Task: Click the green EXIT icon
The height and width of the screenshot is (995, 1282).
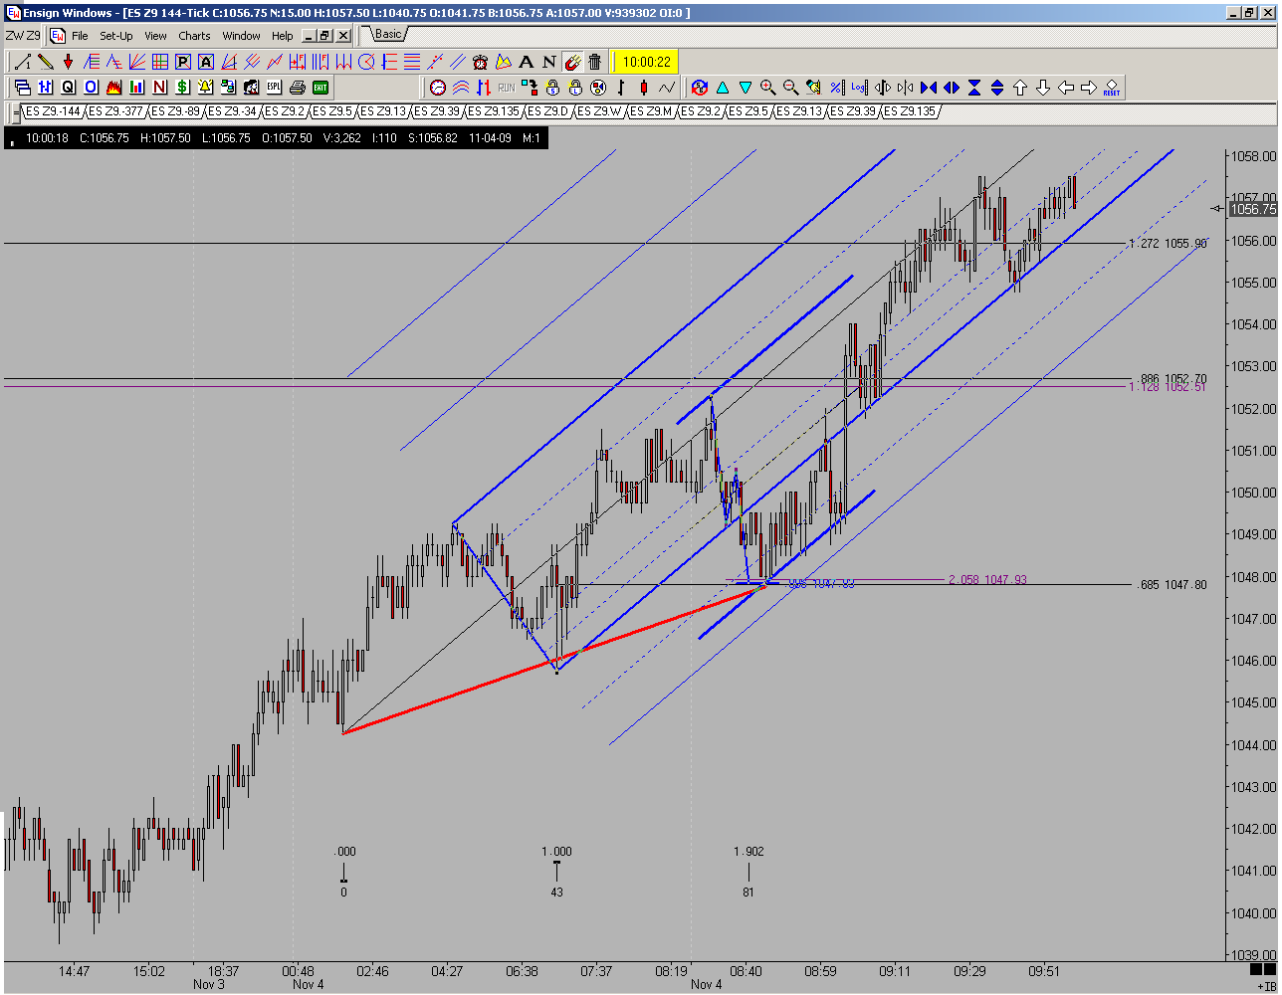Action: (x=320, y=88)
